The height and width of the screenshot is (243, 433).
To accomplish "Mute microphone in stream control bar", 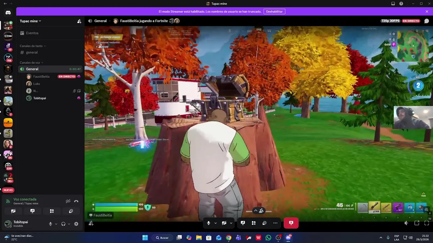I will [208, 223].
